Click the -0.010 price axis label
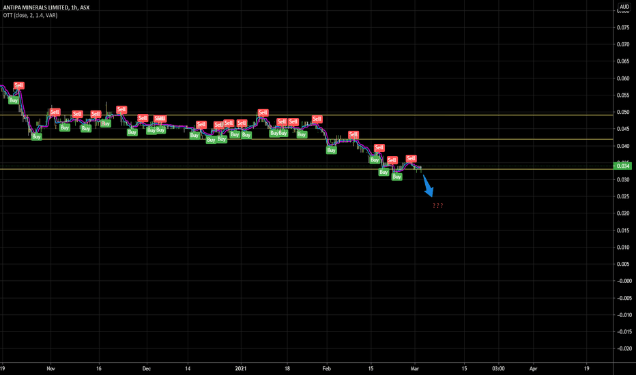 pyautogui.click(x=624, y=314)
